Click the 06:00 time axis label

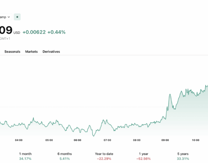pyautogui.click(x=77, y=140)
